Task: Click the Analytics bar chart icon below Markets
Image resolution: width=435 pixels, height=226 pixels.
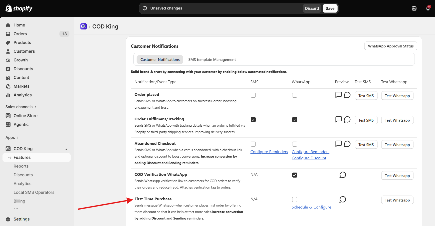Action: coord(8,95)
